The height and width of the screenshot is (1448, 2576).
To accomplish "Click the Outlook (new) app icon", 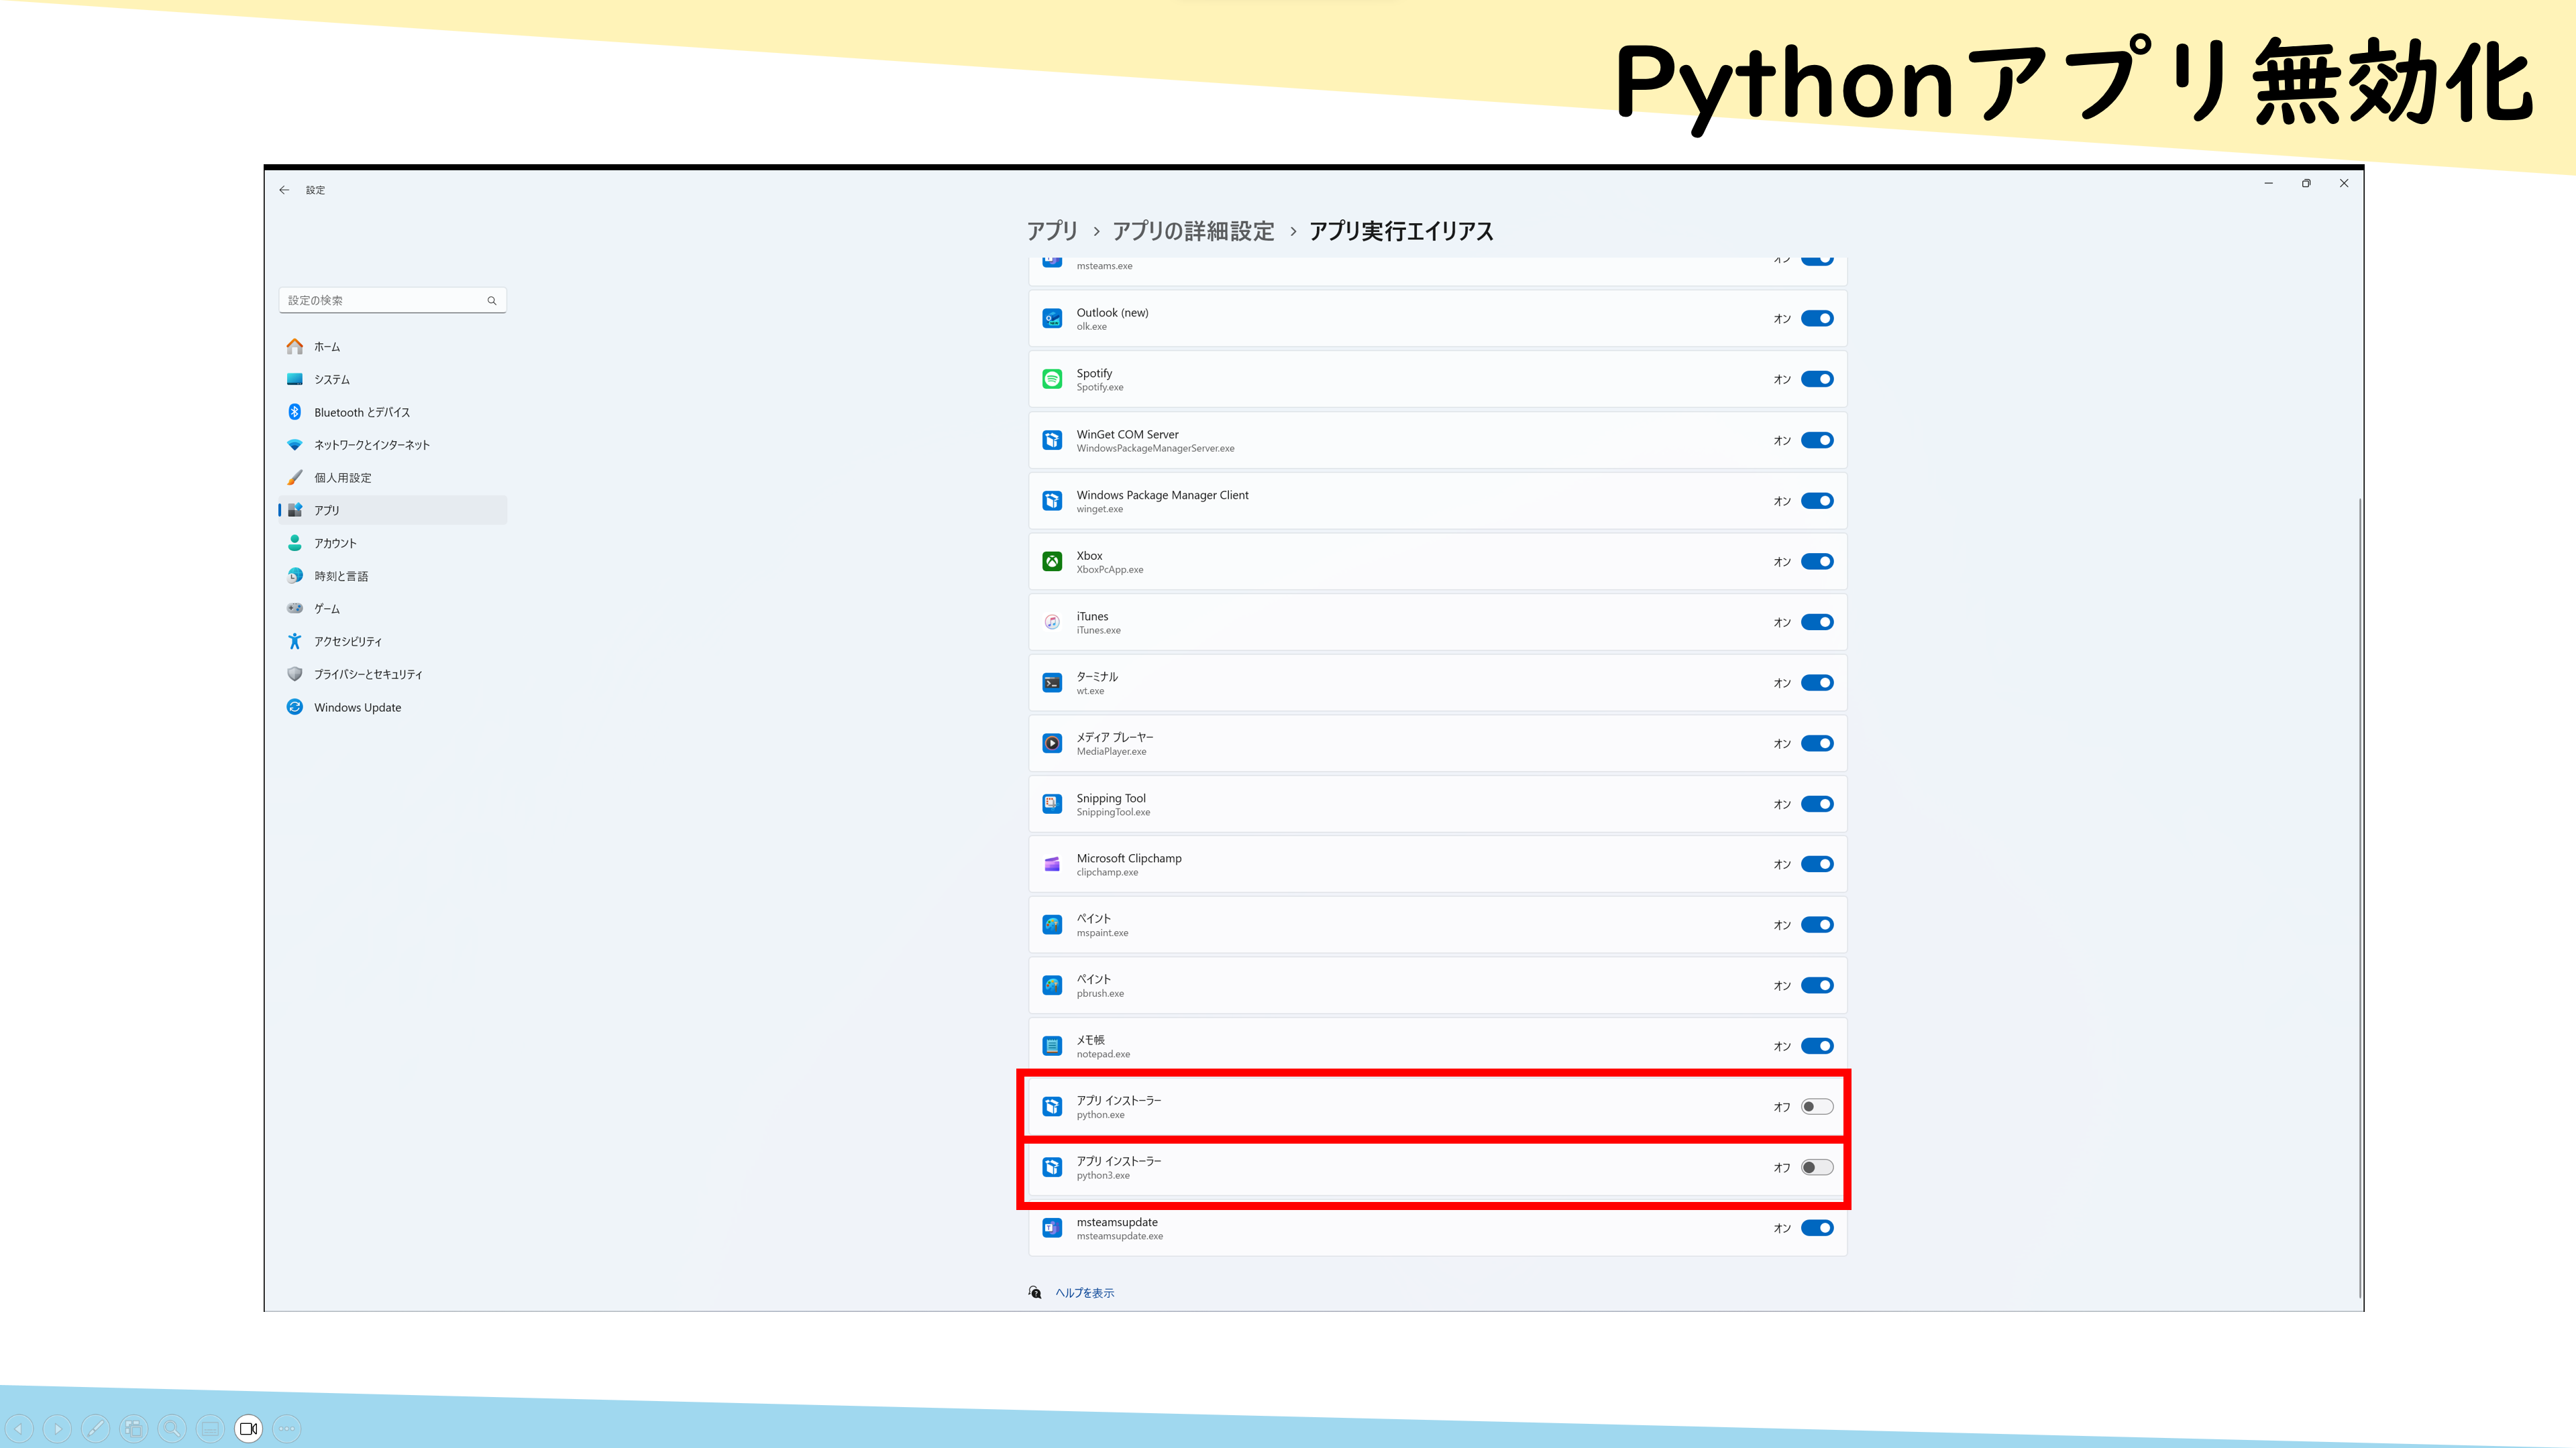I will [1052, 319].
